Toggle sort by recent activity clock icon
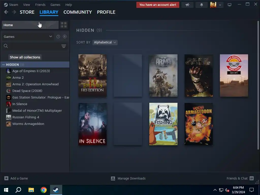This screenshot has width=260, height=195. pyautogui.click(x=58, y=37)
